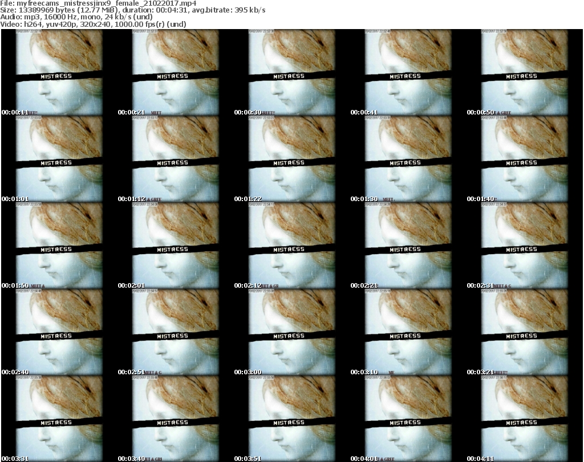Screen dimensions: 584x462
Task: Select the thumbnail timestamped 00:00:21
Action: pos(176,72)
